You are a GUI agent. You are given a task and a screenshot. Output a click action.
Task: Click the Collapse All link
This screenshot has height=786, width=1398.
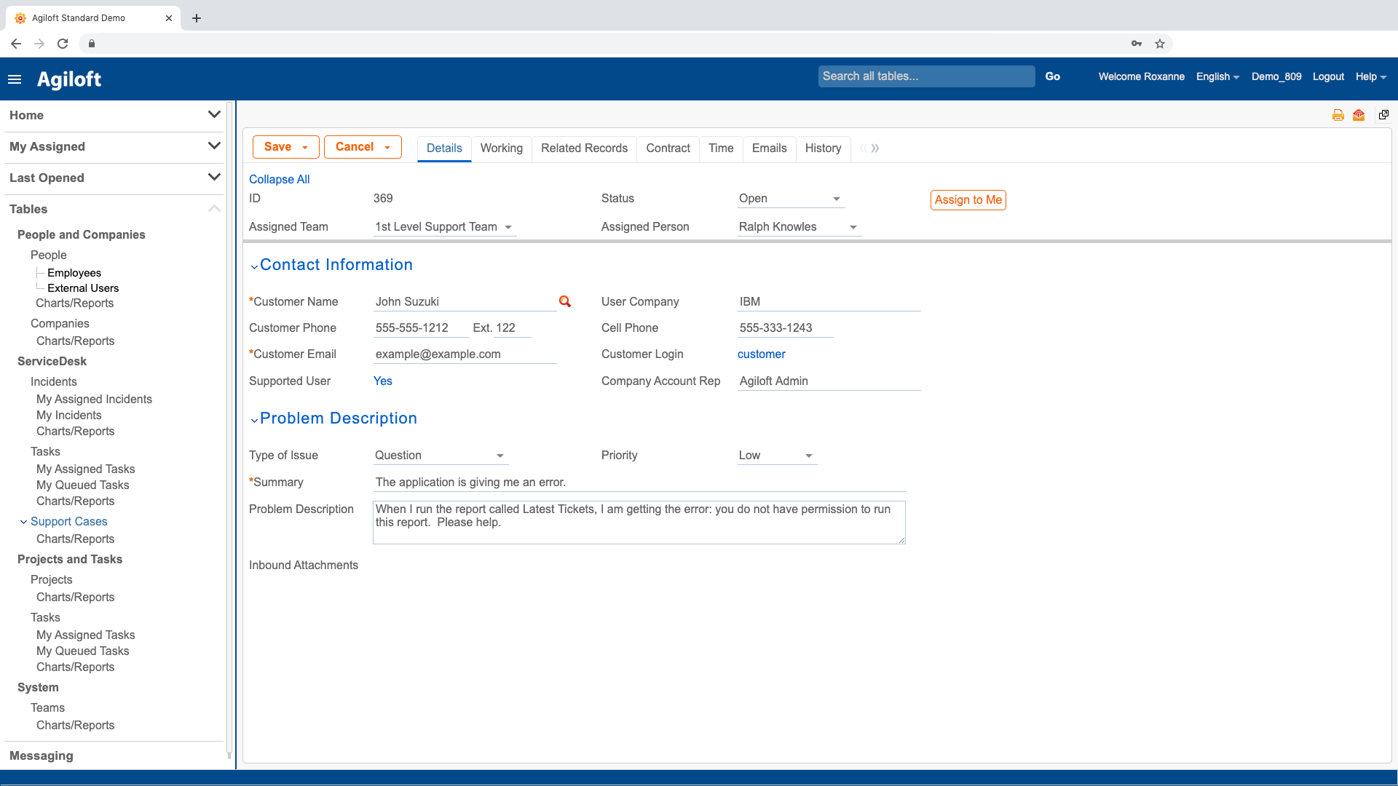(x=279, y=180)
